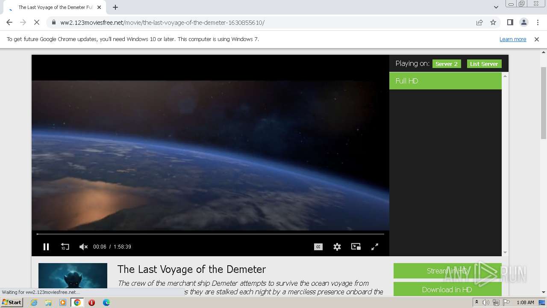Screen dimensions: 547x308
Task: Go back to previous page
Action: (x=9, y=22)
